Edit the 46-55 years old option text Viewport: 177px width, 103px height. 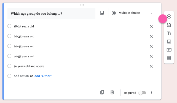[24, 56]
